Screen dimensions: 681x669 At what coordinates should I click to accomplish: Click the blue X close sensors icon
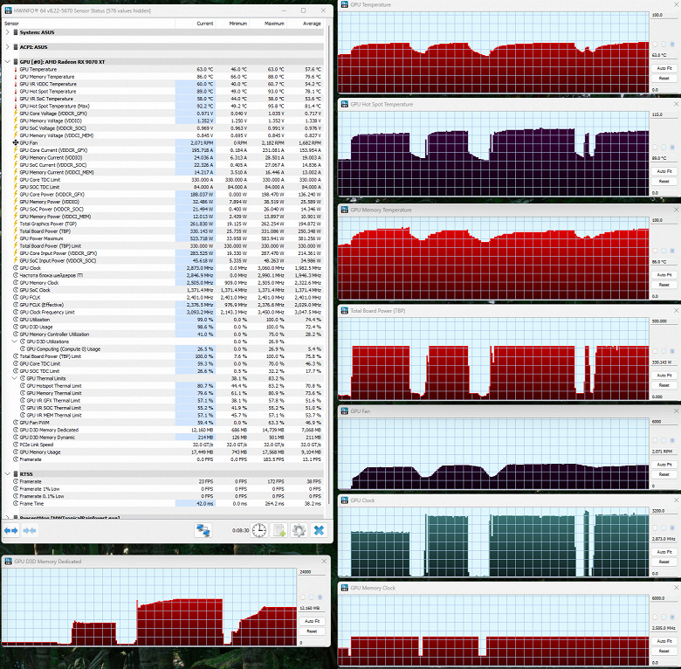point(319,530)
